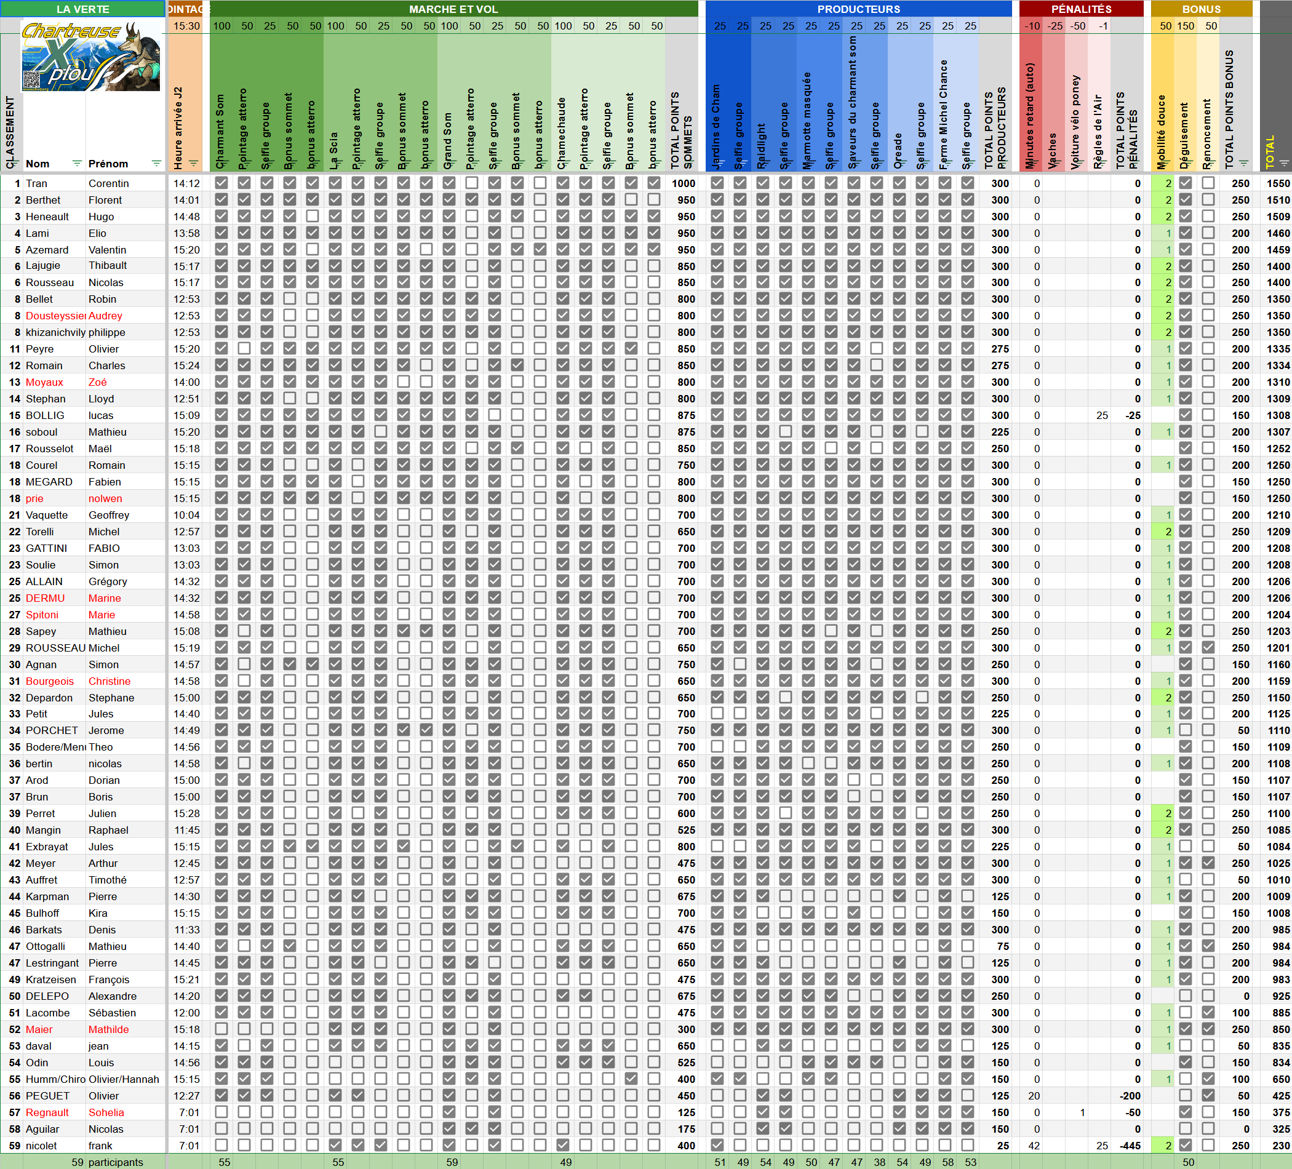Toggle Charmant Som checkbox for Maier Mathilde
Image resolution: width=1292 pixels, height=1169 pixels.
221,1029
